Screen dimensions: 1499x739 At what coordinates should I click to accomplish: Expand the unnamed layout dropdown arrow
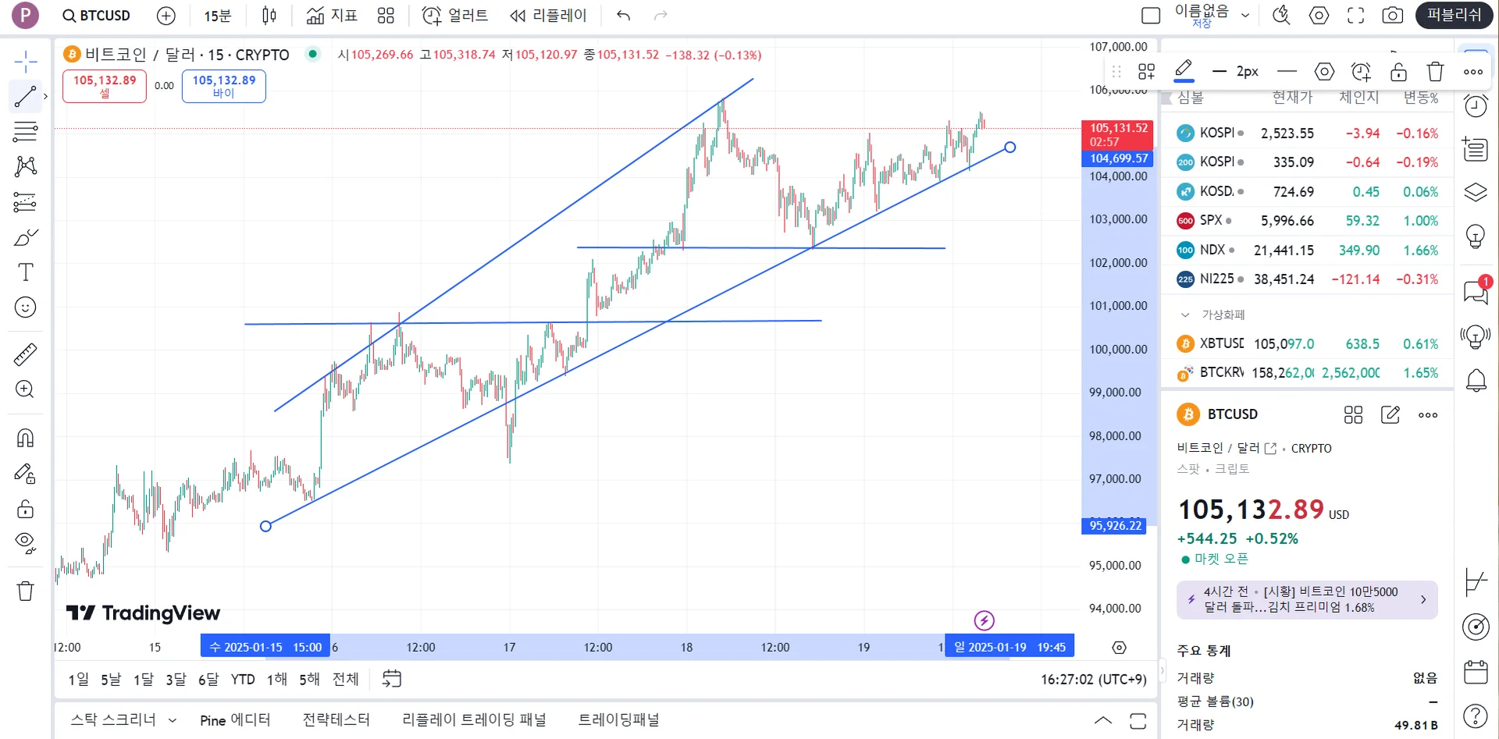pyautogui.click(x=1245, y=16)
